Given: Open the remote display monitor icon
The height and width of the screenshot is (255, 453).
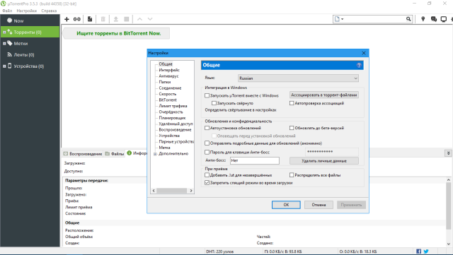Looking at the screenshot, I should point(444,19).
